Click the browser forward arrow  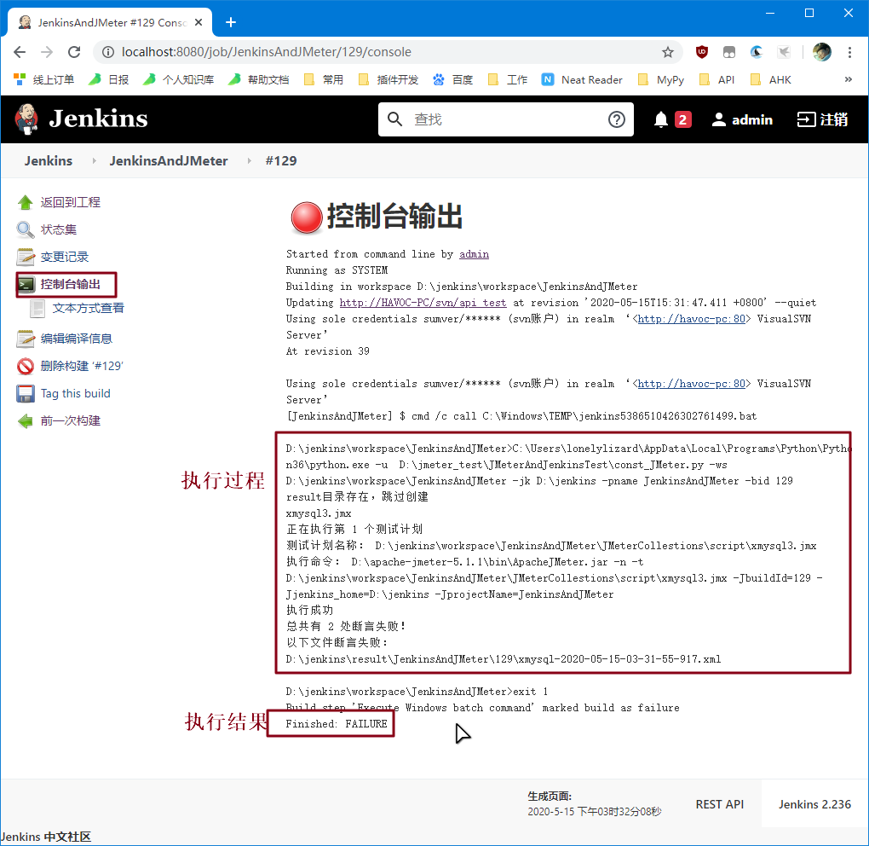point(47,52)
